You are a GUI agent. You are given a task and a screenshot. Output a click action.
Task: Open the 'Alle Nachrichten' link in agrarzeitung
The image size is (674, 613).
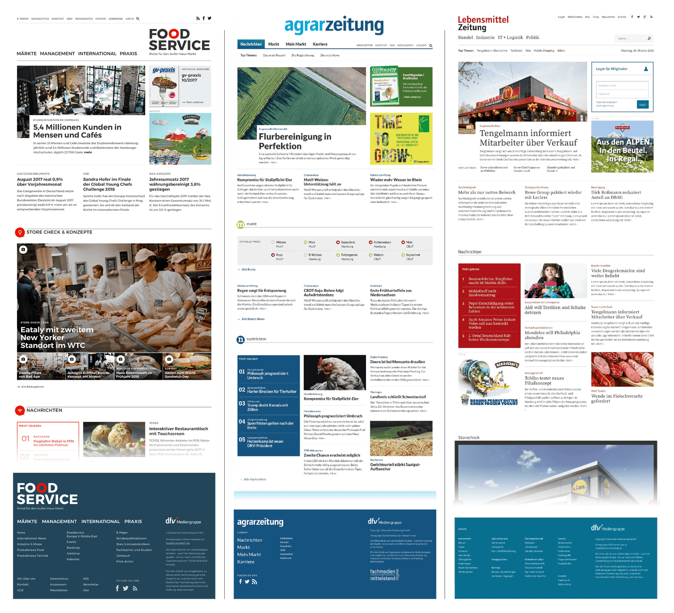pyautogui.click(x=253, y=480)
